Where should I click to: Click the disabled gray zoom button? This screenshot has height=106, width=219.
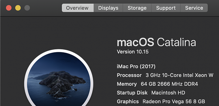coord(27,8)
